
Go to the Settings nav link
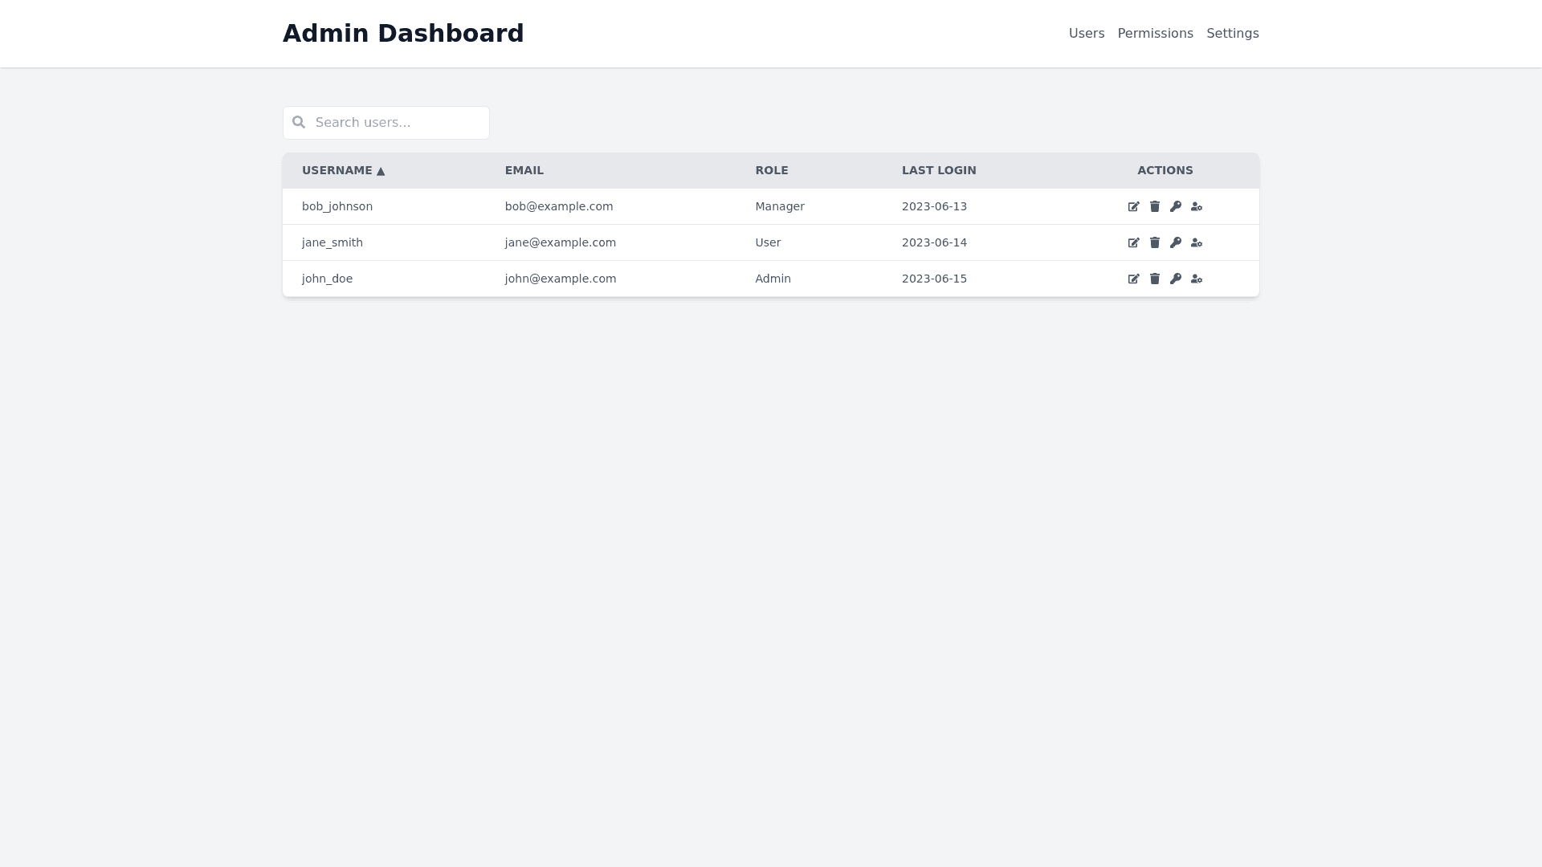[x=1232, y=33]
